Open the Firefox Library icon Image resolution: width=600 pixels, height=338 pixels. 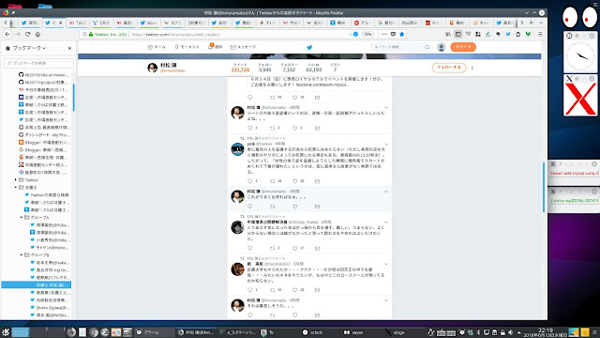[x=448, y=34]
